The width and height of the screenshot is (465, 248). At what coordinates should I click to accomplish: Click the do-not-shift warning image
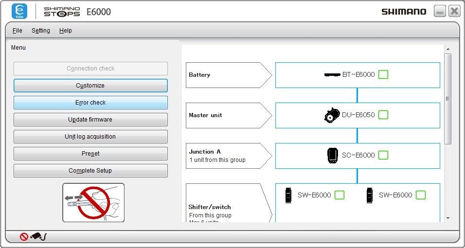point(93,203)
